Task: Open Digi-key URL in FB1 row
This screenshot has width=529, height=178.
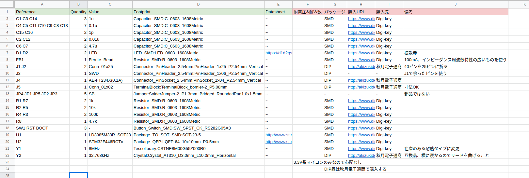Action: click(361, 60)
